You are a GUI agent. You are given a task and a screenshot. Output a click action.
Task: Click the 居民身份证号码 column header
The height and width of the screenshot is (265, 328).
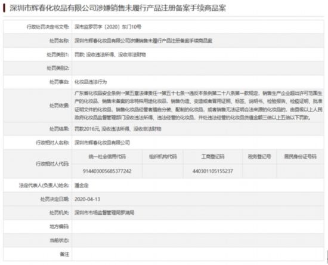point(300,156)
